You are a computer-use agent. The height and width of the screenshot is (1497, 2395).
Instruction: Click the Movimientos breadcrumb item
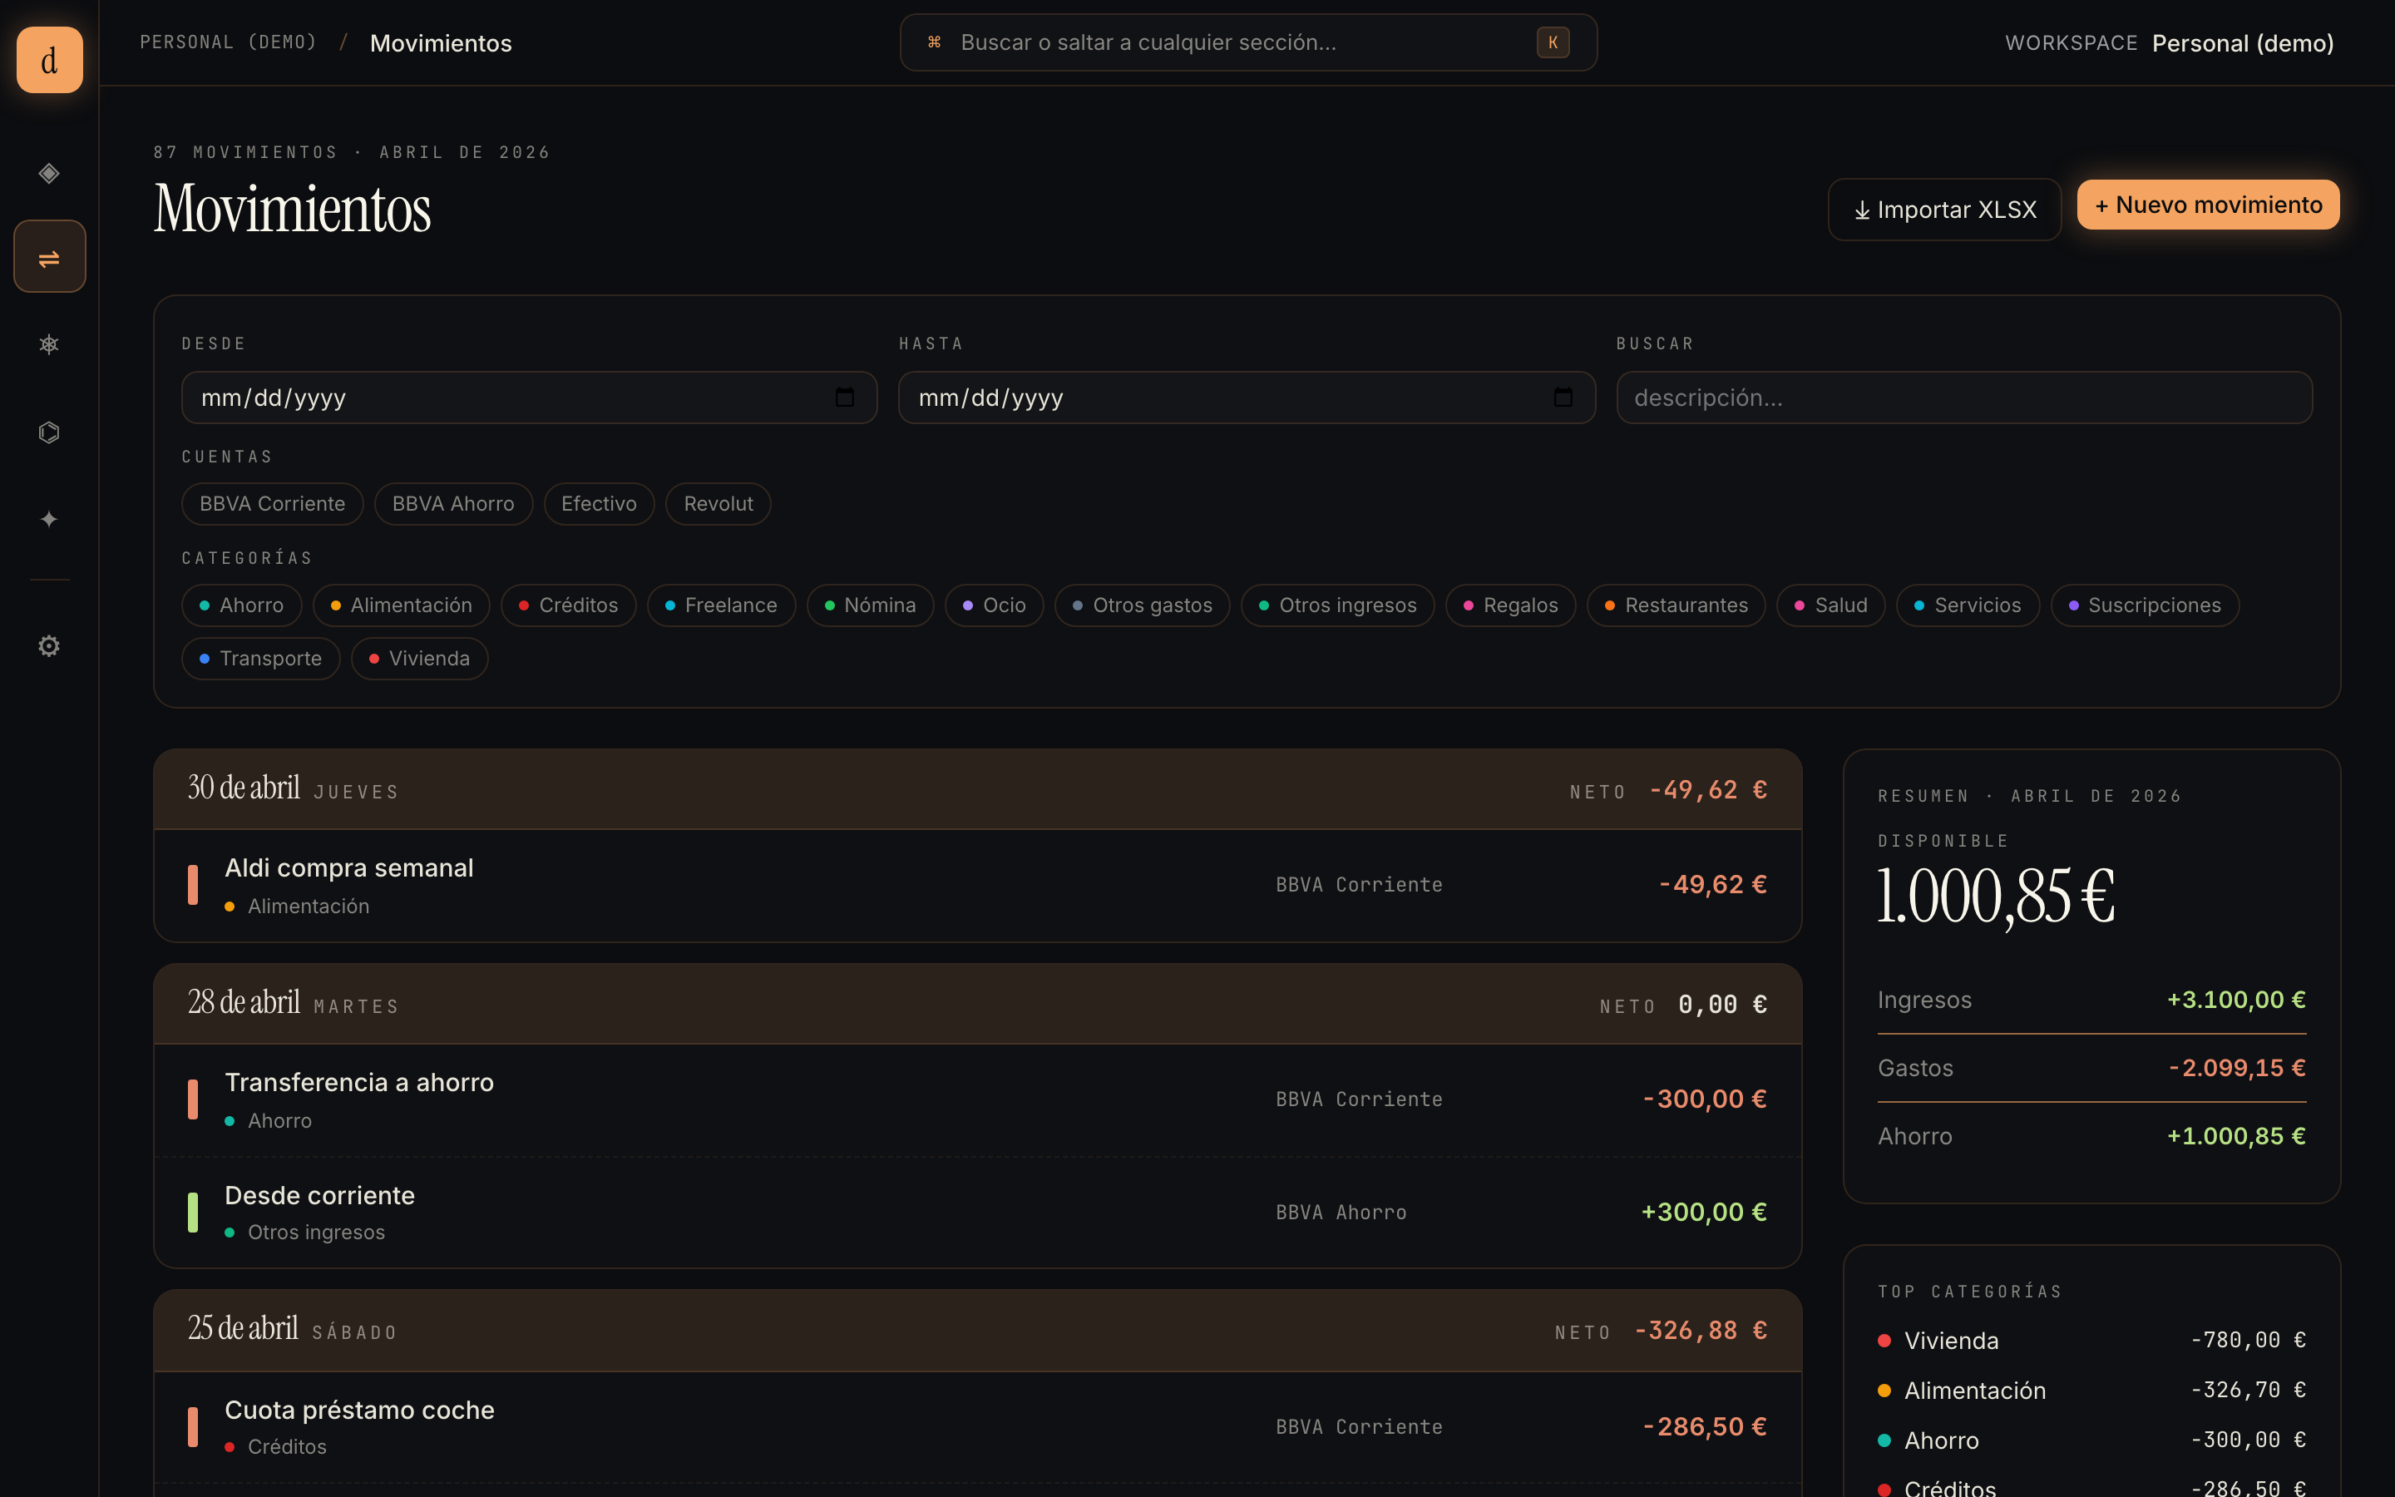pyautogui.click(x=441, y=43)
